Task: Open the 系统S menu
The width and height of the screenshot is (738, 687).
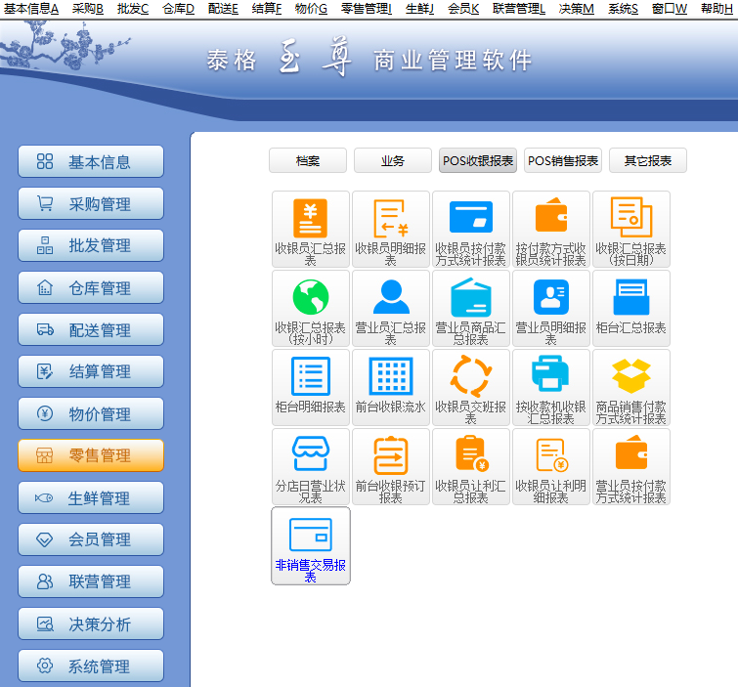Action: click(x=623, y=8)
